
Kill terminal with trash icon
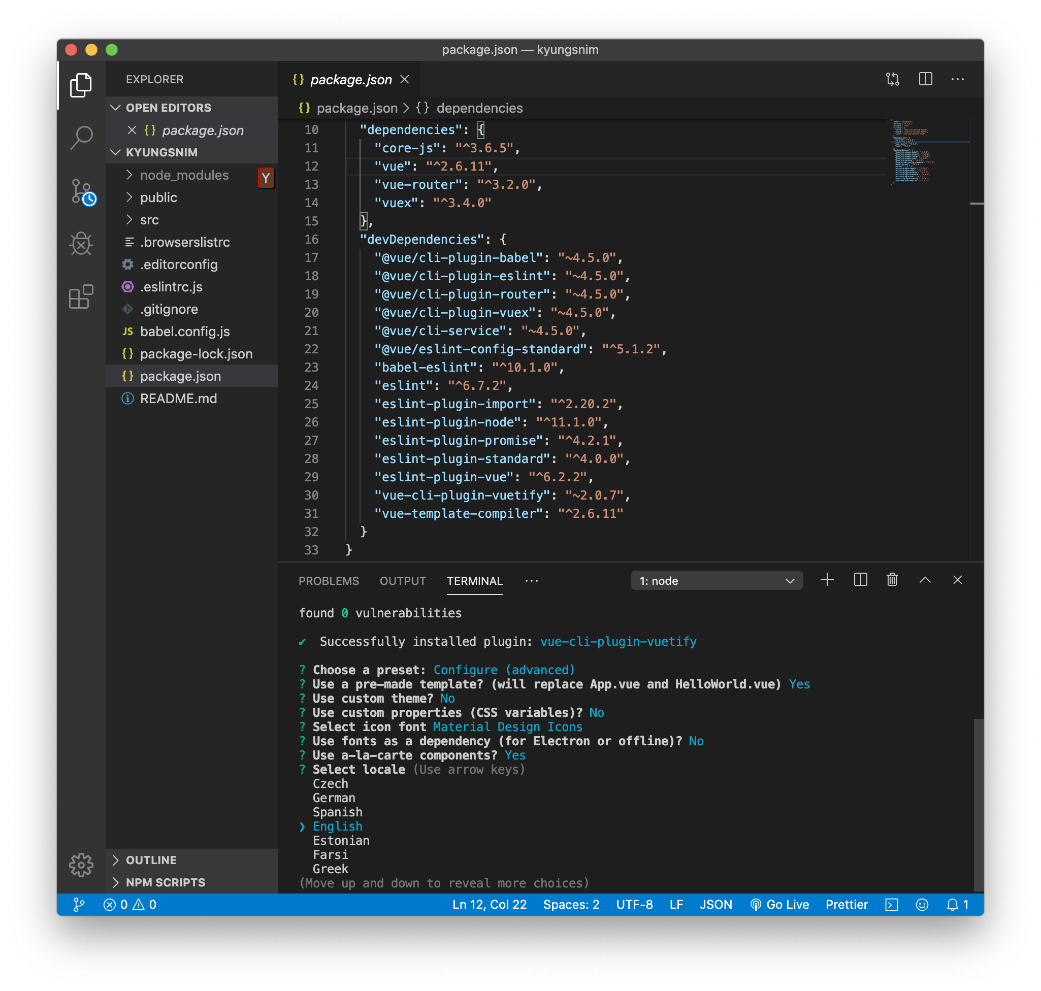892,580
